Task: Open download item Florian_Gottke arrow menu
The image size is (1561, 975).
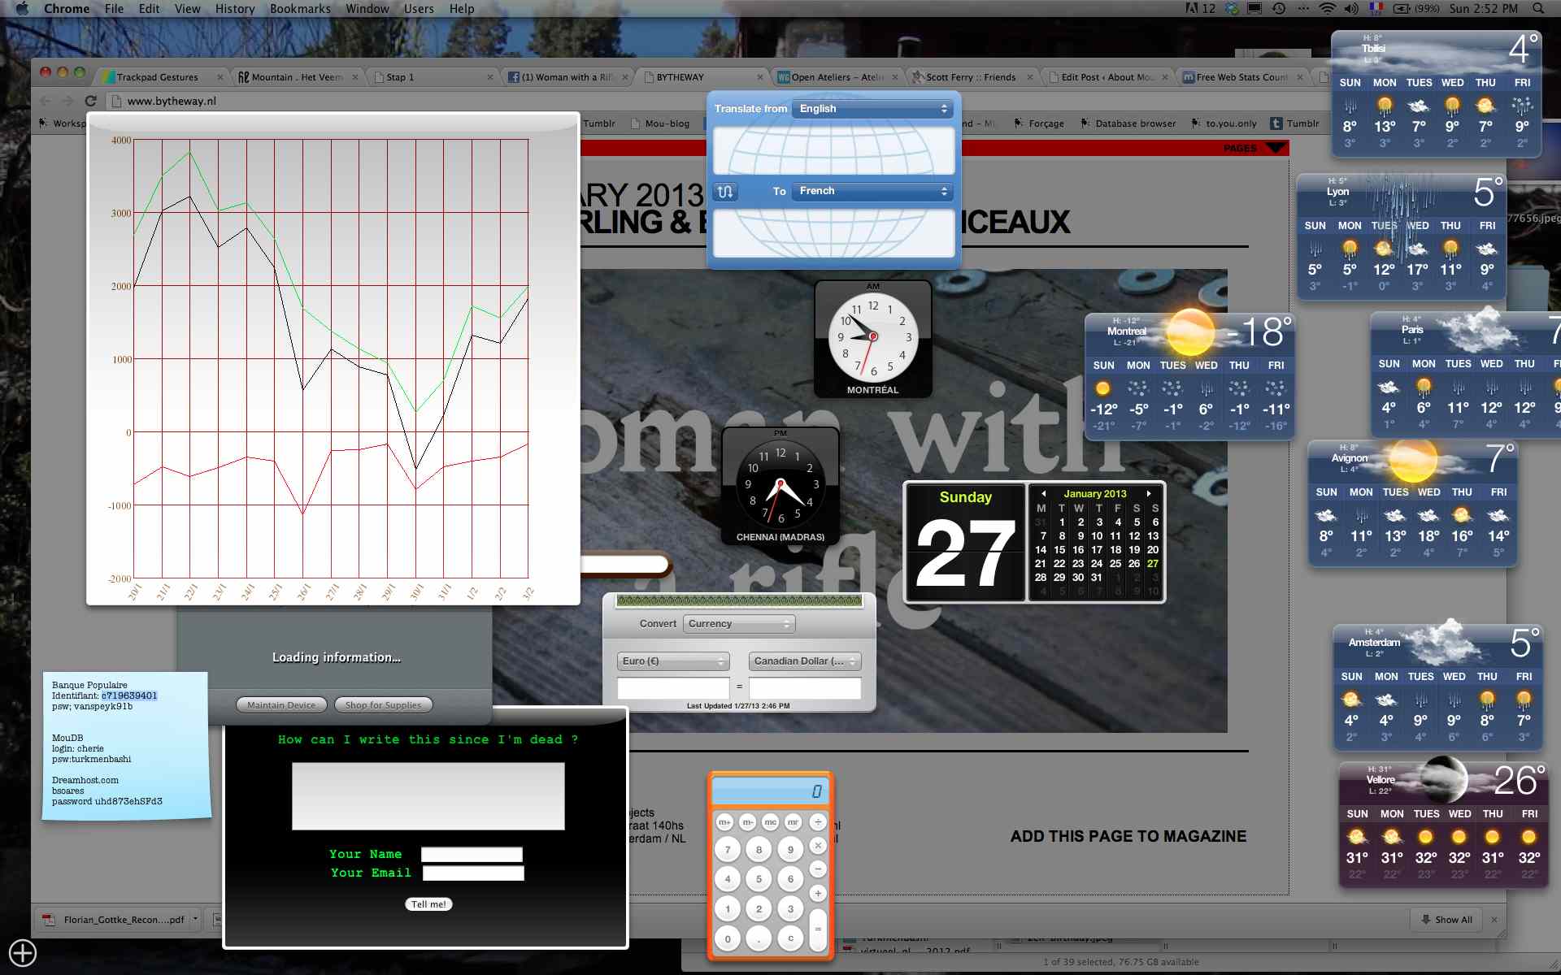Action: [x=195, y=920]
